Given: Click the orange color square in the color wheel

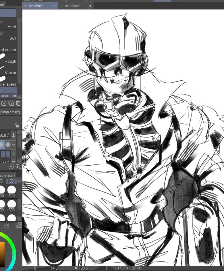Looking at the screenshot, I should (2, 254).
